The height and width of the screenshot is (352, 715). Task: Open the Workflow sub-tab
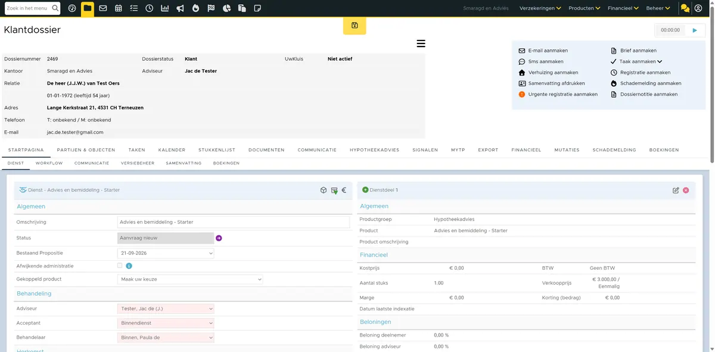pyautogui.click(x=49, y=163)
